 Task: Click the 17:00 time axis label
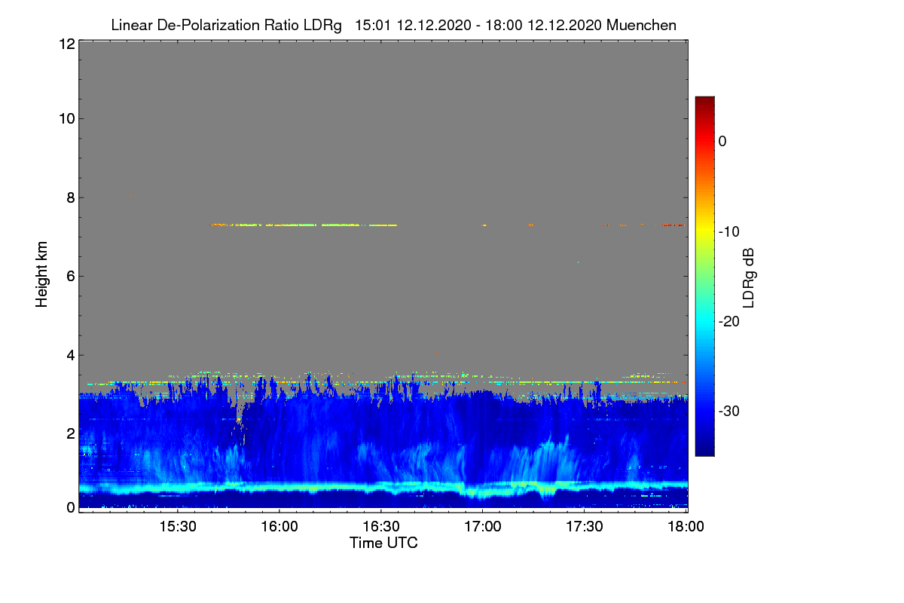pyautogui.click(x=483, y=527)
